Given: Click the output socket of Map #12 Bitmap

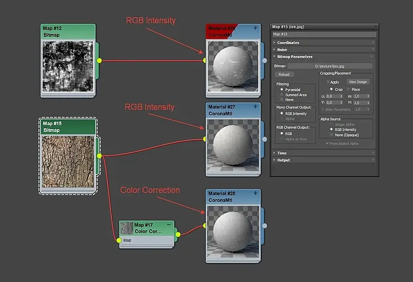Looking at the screenshot, I should (99, 60).
